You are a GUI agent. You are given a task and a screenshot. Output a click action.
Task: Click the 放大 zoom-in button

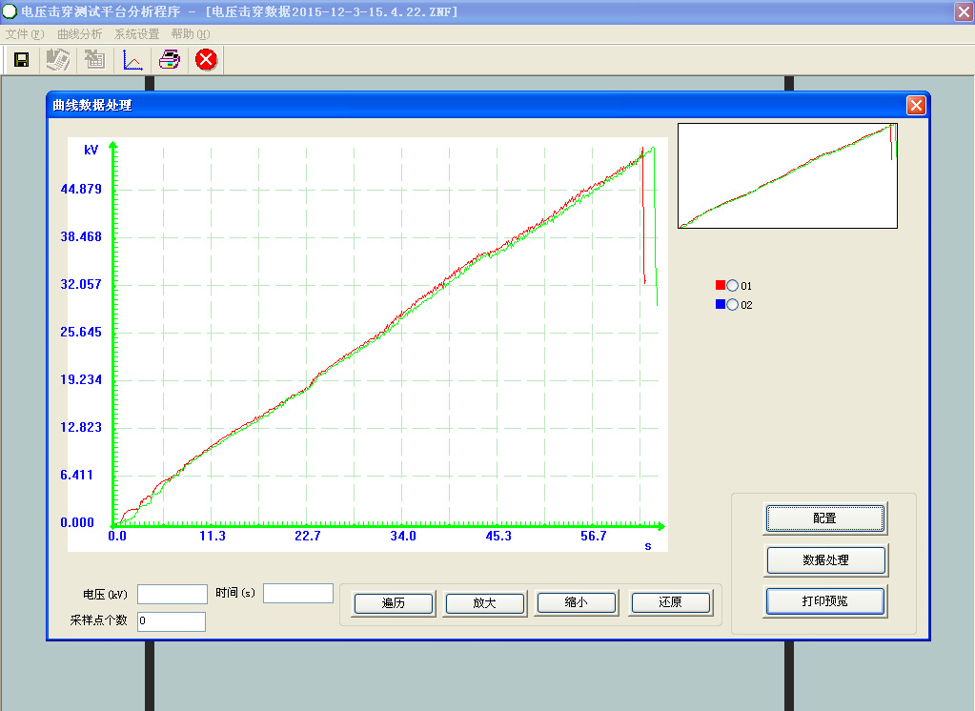point(484,602)
